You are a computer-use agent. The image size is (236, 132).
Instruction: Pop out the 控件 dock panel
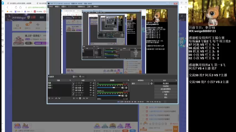coord(176,80)
